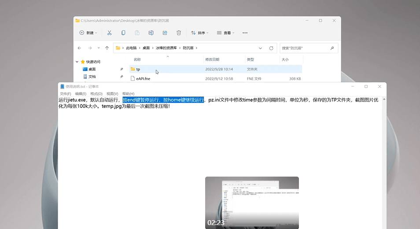Open the 新建 (New) dropdown
The height and width of the screenshot is (229, 420).
coord(89,33)
